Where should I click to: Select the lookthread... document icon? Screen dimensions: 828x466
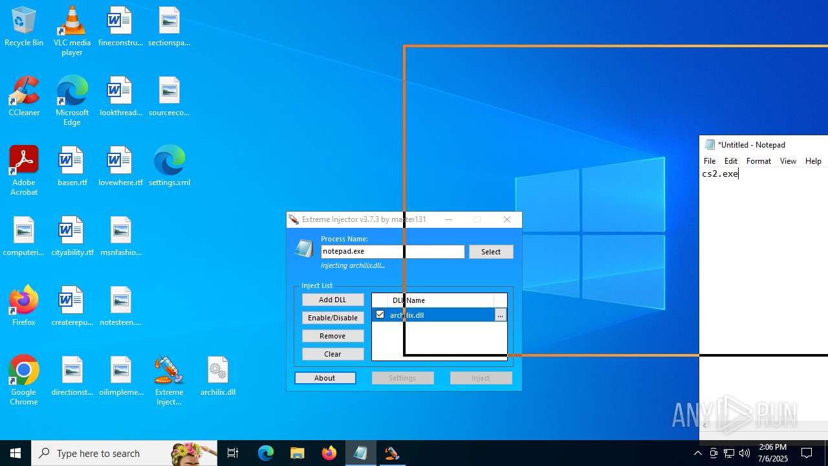click(120, 97)
